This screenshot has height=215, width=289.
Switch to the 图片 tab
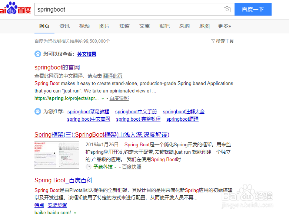(x=104, y=26)
